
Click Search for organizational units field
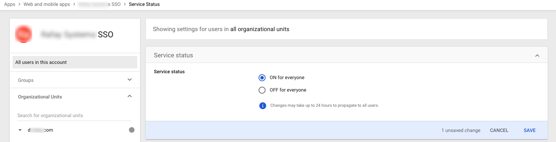[75, 115]
